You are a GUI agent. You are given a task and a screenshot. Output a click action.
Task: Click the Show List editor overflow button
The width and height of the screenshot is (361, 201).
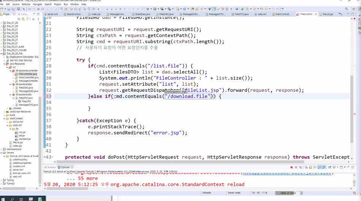pos(340,14)
